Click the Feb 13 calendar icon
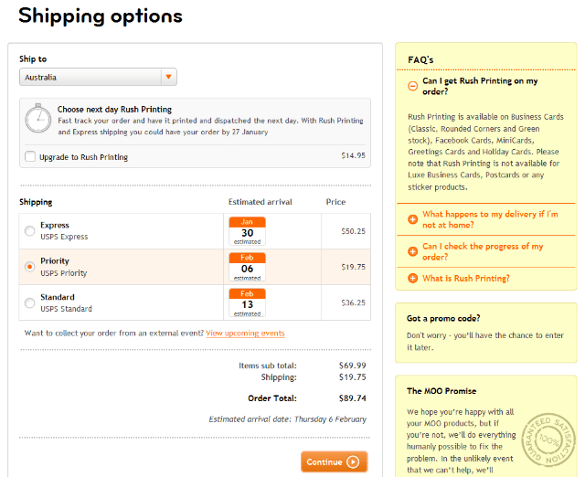The width and height of the screenshot is (585, 477). [x=247, y=302]
